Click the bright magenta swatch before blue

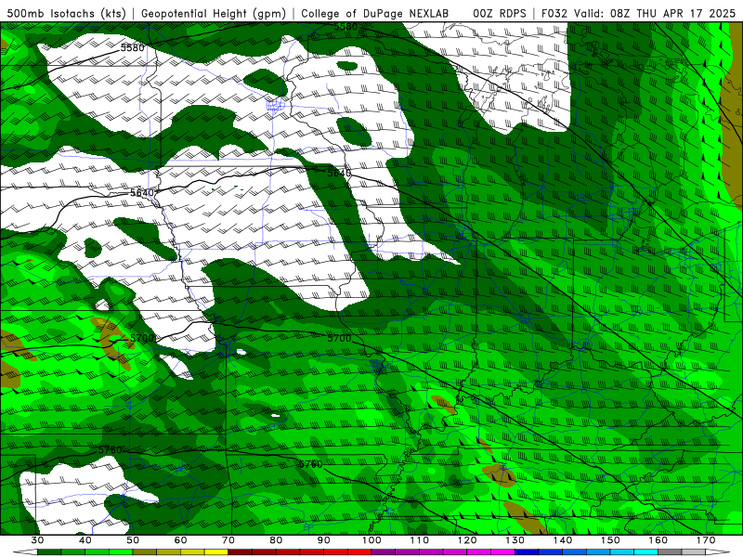pyautogui.click(x=502, y=551)
